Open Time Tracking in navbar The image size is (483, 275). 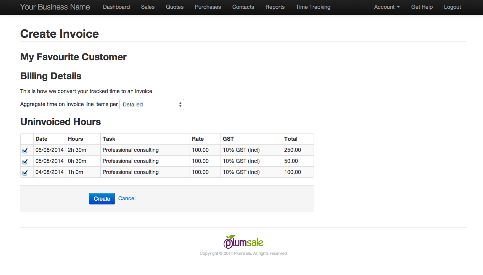click(x=313, y=7)
